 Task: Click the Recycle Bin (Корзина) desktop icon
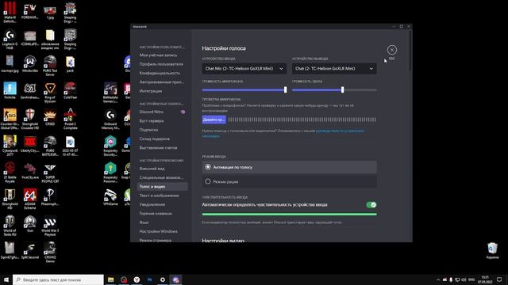coord(492,251)
